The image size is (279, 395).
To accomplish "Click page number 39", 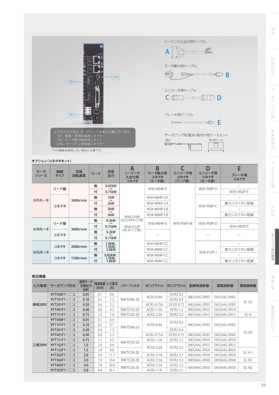I will pyautogui.click(x=263, y=385).
